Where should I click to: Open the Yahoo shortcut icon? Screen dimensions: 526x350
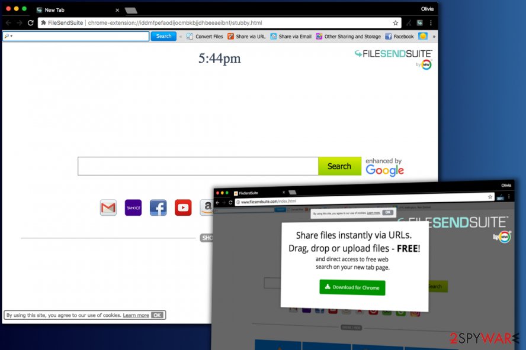coord(133,208)
